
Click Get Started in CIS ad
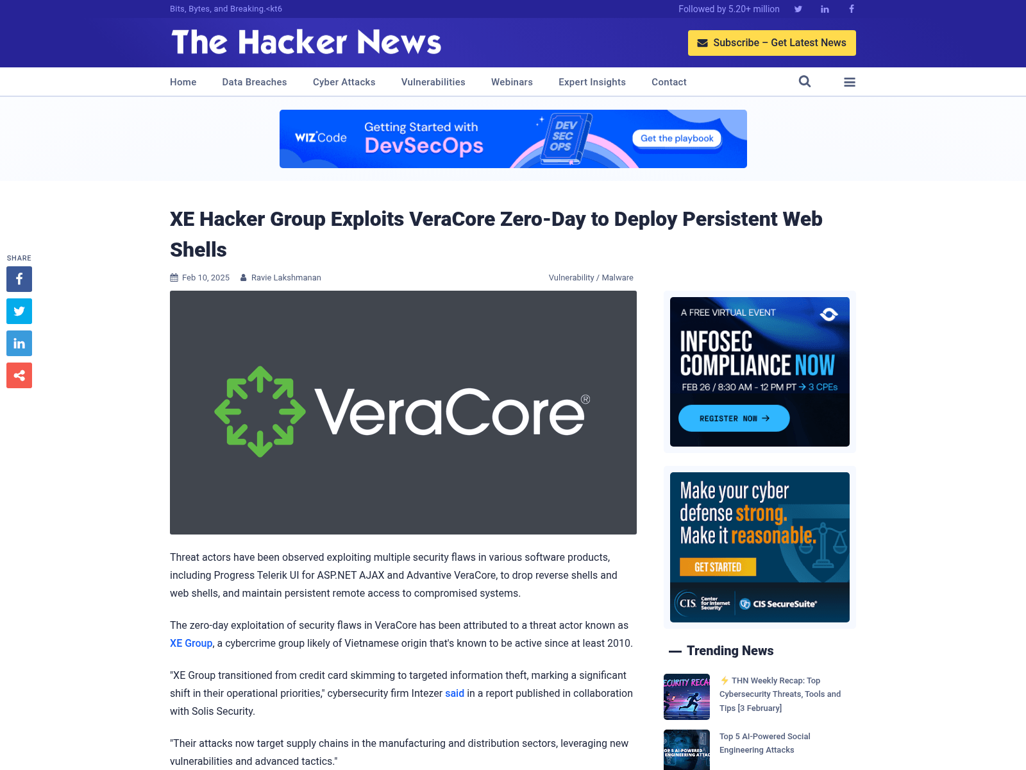pos(718,567)
